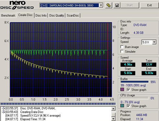Screen dimensions: 159x121
Task: Click the log scrollbar down arrow
Action: (x=113, y=119)
